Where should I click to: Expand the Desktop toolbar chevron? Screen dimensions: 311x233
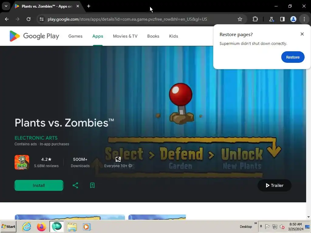[256, 223]
